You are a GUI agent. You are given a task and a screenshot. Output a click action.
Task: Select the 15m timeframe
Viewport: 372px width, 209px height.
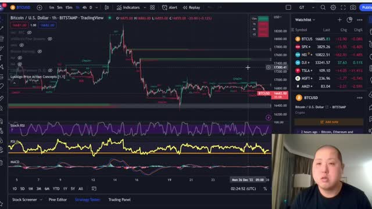click(69, 8)
